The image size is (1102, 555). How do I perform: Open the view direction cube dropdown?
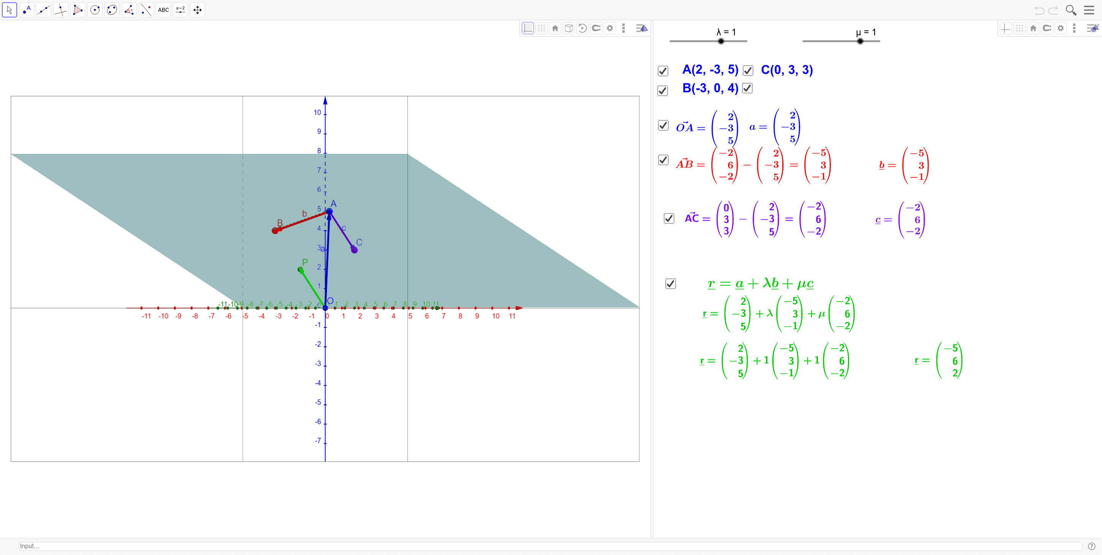pyautogui.click(x=569, y=28)
